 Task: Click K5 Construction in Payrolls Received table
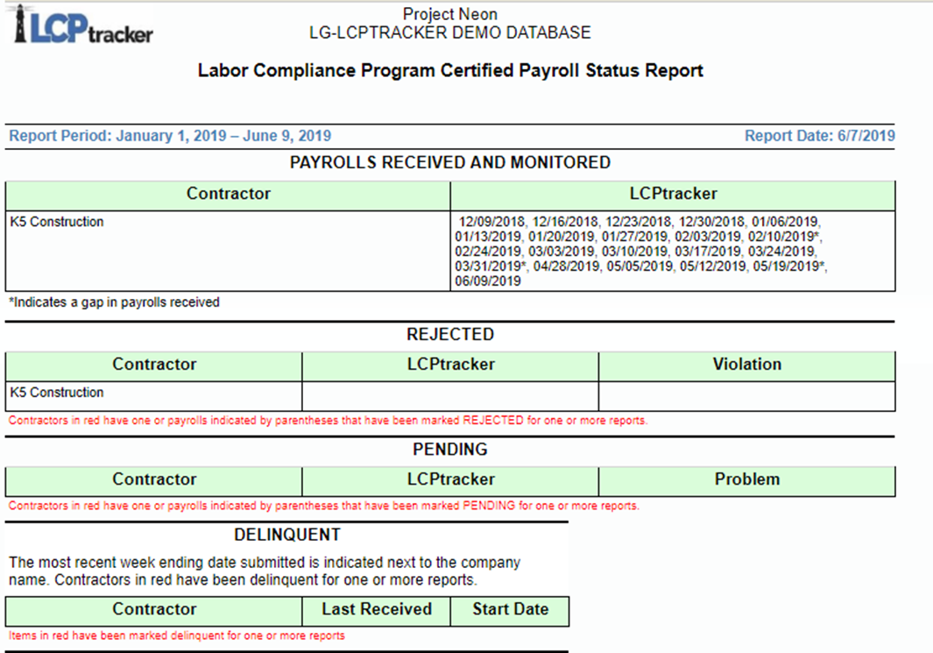(x=57, y=222)
